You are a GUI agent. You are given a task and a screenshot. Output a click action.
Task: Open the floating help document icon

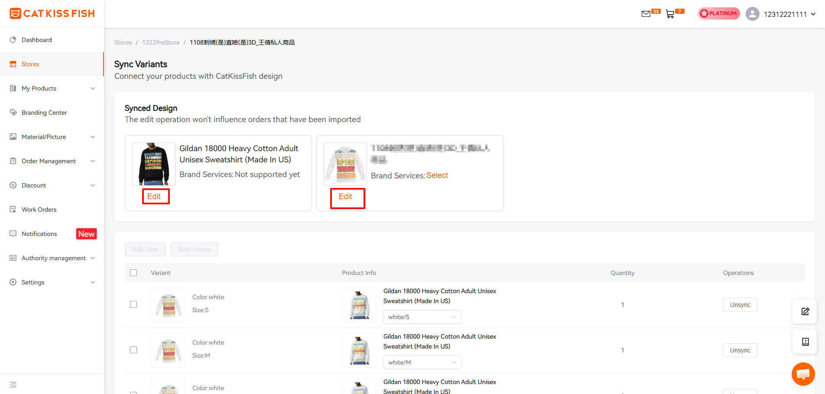tap(805, 342)
